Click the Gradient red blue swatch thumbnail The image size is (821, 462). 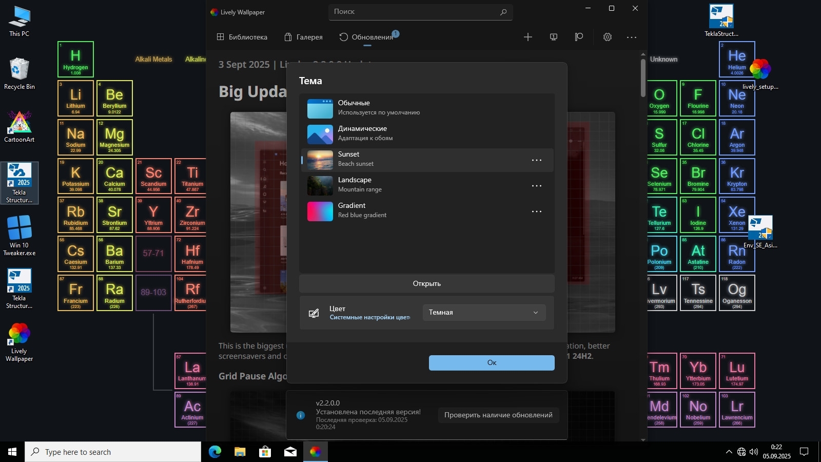pyautogui.click(x=320, y=211)
